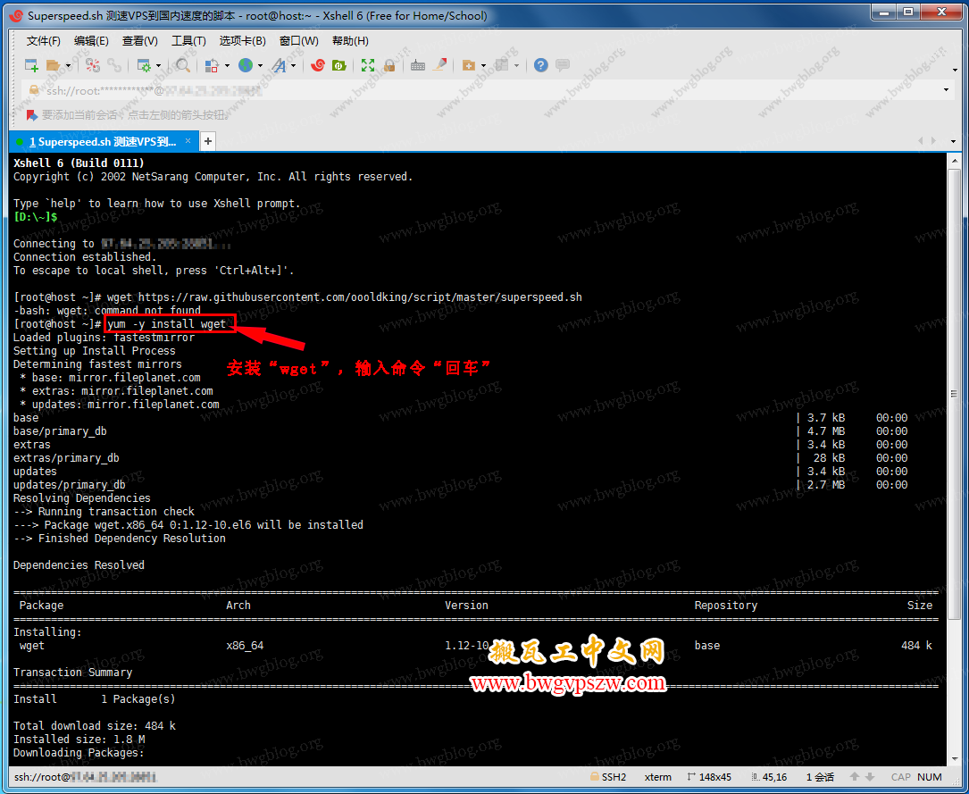Expand the layout icon dropdown arrow
This screenshot has width=969, height=794.
click(x=516, y=65)
